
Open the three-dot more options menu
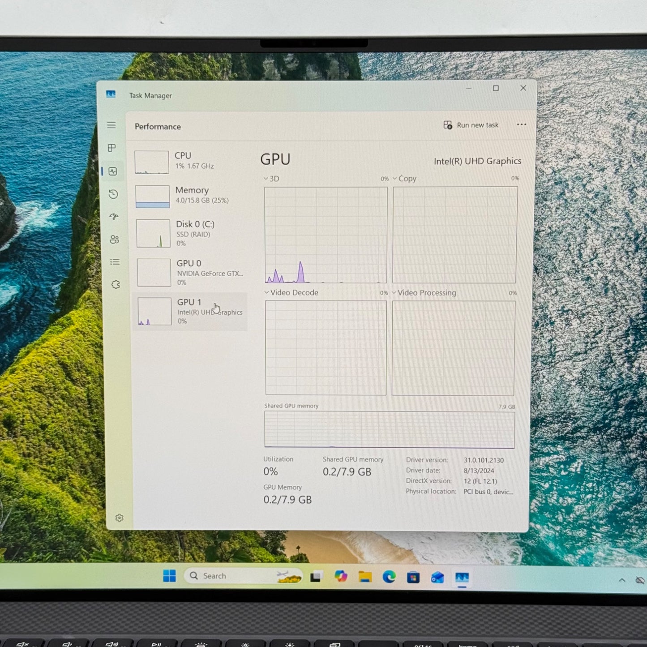click(x=521, y=125)
